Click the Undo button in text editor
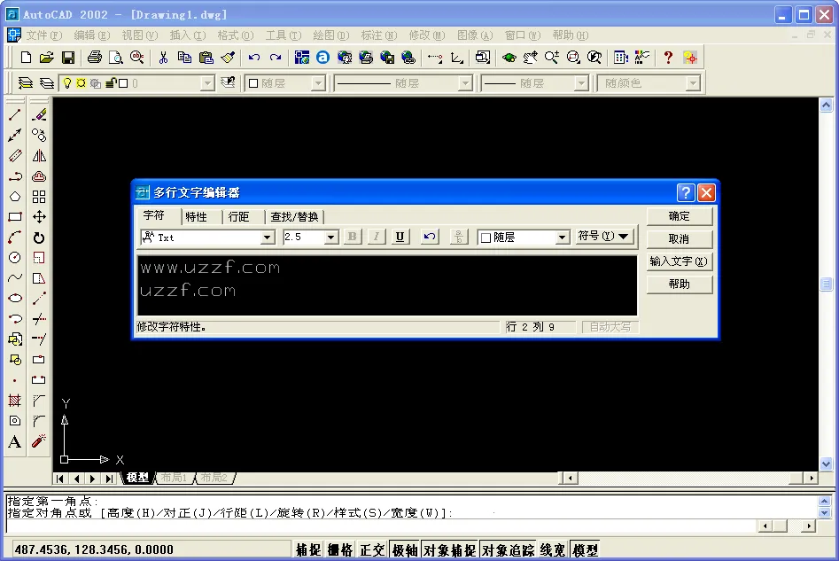Screen dimensions: 839x561 point(430,237)
